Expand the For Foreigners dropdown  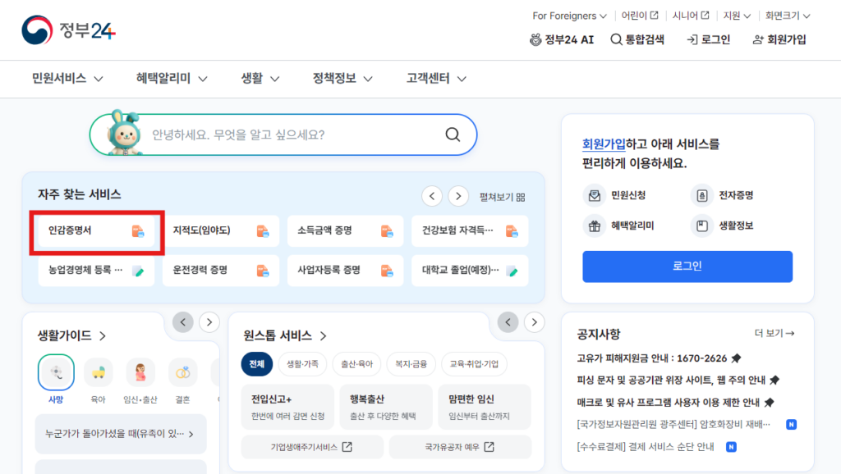(569, 16)
